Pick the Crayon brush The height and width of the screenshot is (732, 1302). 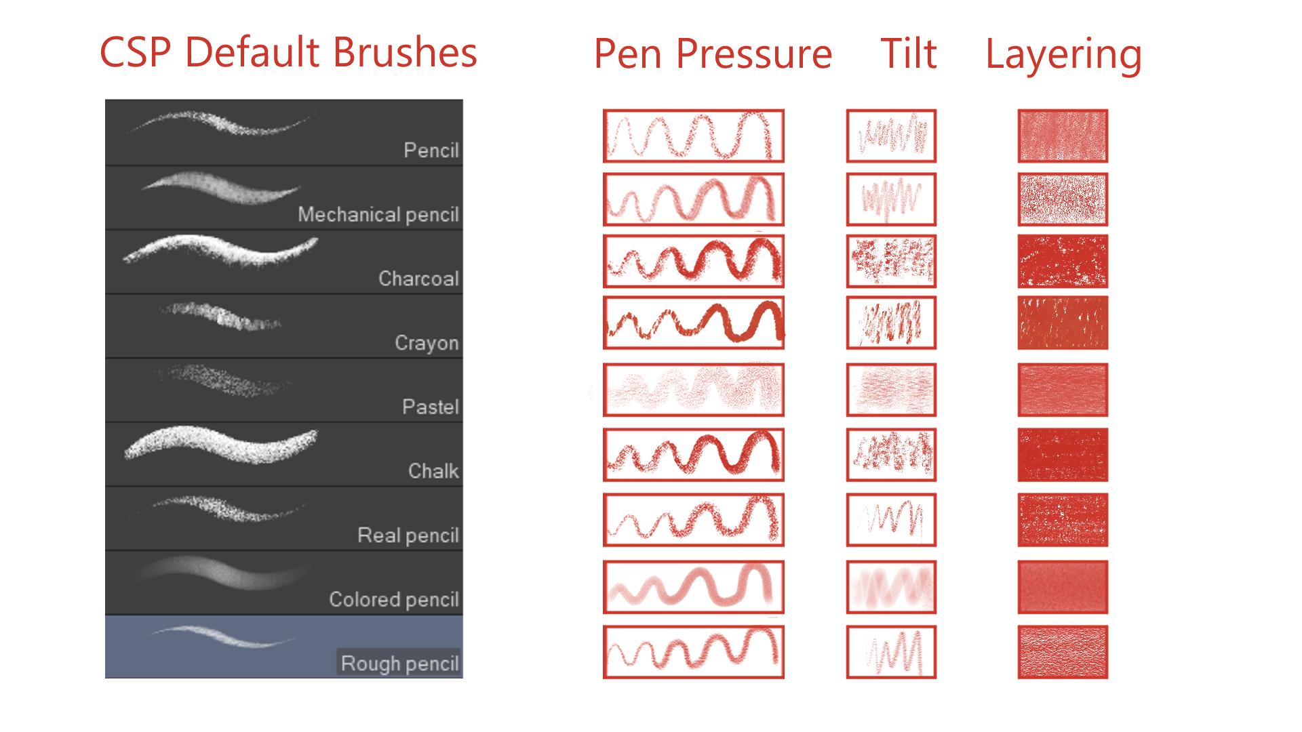coord(283,326)
